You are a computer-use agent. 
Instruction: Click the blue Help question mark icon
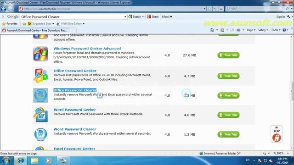click(284, 30)
